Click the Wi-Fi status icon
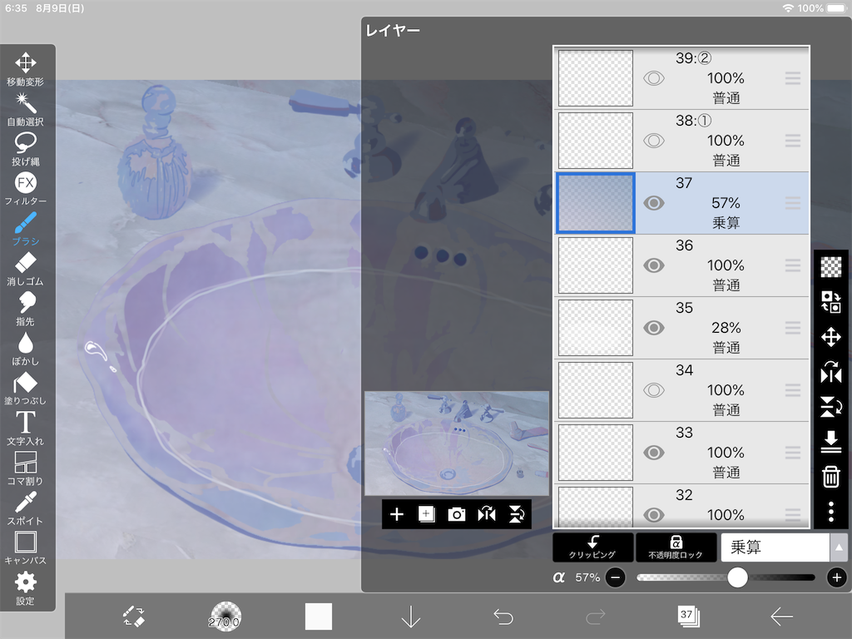The width and height of the screenshot is (852, 639). click(x=787, y=8)
